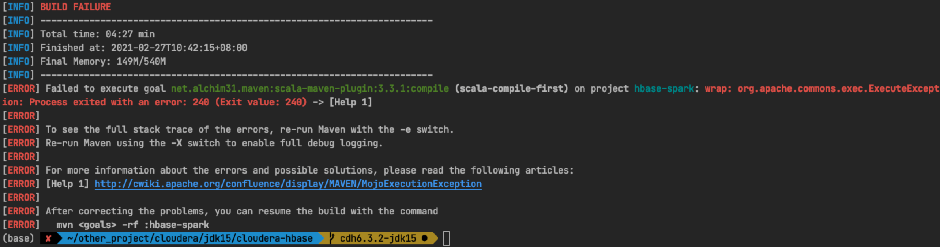Click the "Process exited with an error: 240" text
The image size is (940, 247).
tap(119, 102)
